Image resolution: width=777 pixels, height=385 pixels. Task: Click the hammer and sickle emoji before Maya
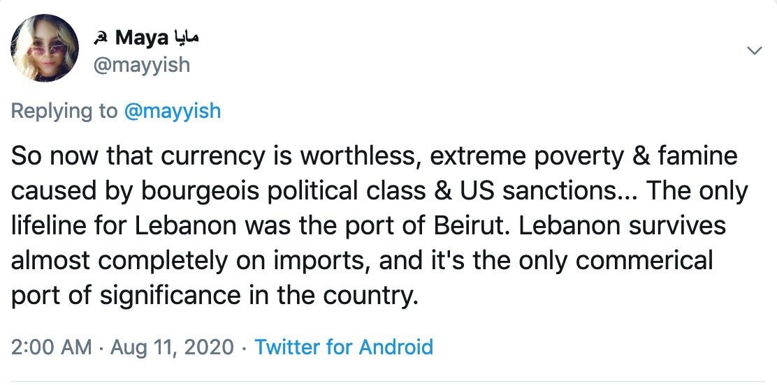(x=101, y=38)
